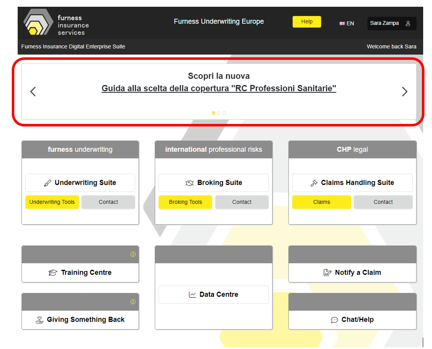
Task: Click the gavel icon next to Claims Handling Suite
Action: [314, 183]
